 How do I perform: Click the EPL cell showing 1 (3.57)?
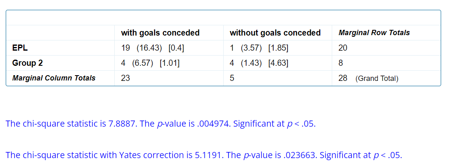[x=259, y=48]
